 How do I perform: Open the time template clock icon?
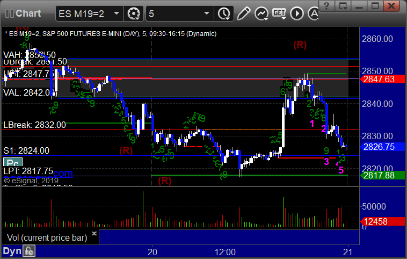click(224, 13)
